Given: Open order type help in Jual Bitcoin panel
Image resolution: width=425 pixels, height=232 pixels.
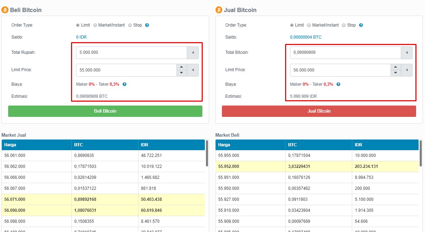Looking at the screenshot, I should click(361, 25).
